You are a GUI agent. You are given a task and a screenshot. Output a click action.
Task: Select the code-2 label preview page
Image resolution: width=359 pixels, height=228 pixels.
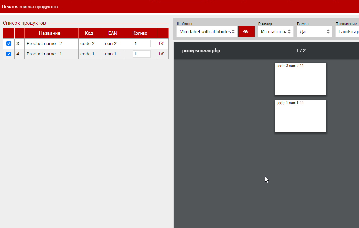(x=301, y=79)
